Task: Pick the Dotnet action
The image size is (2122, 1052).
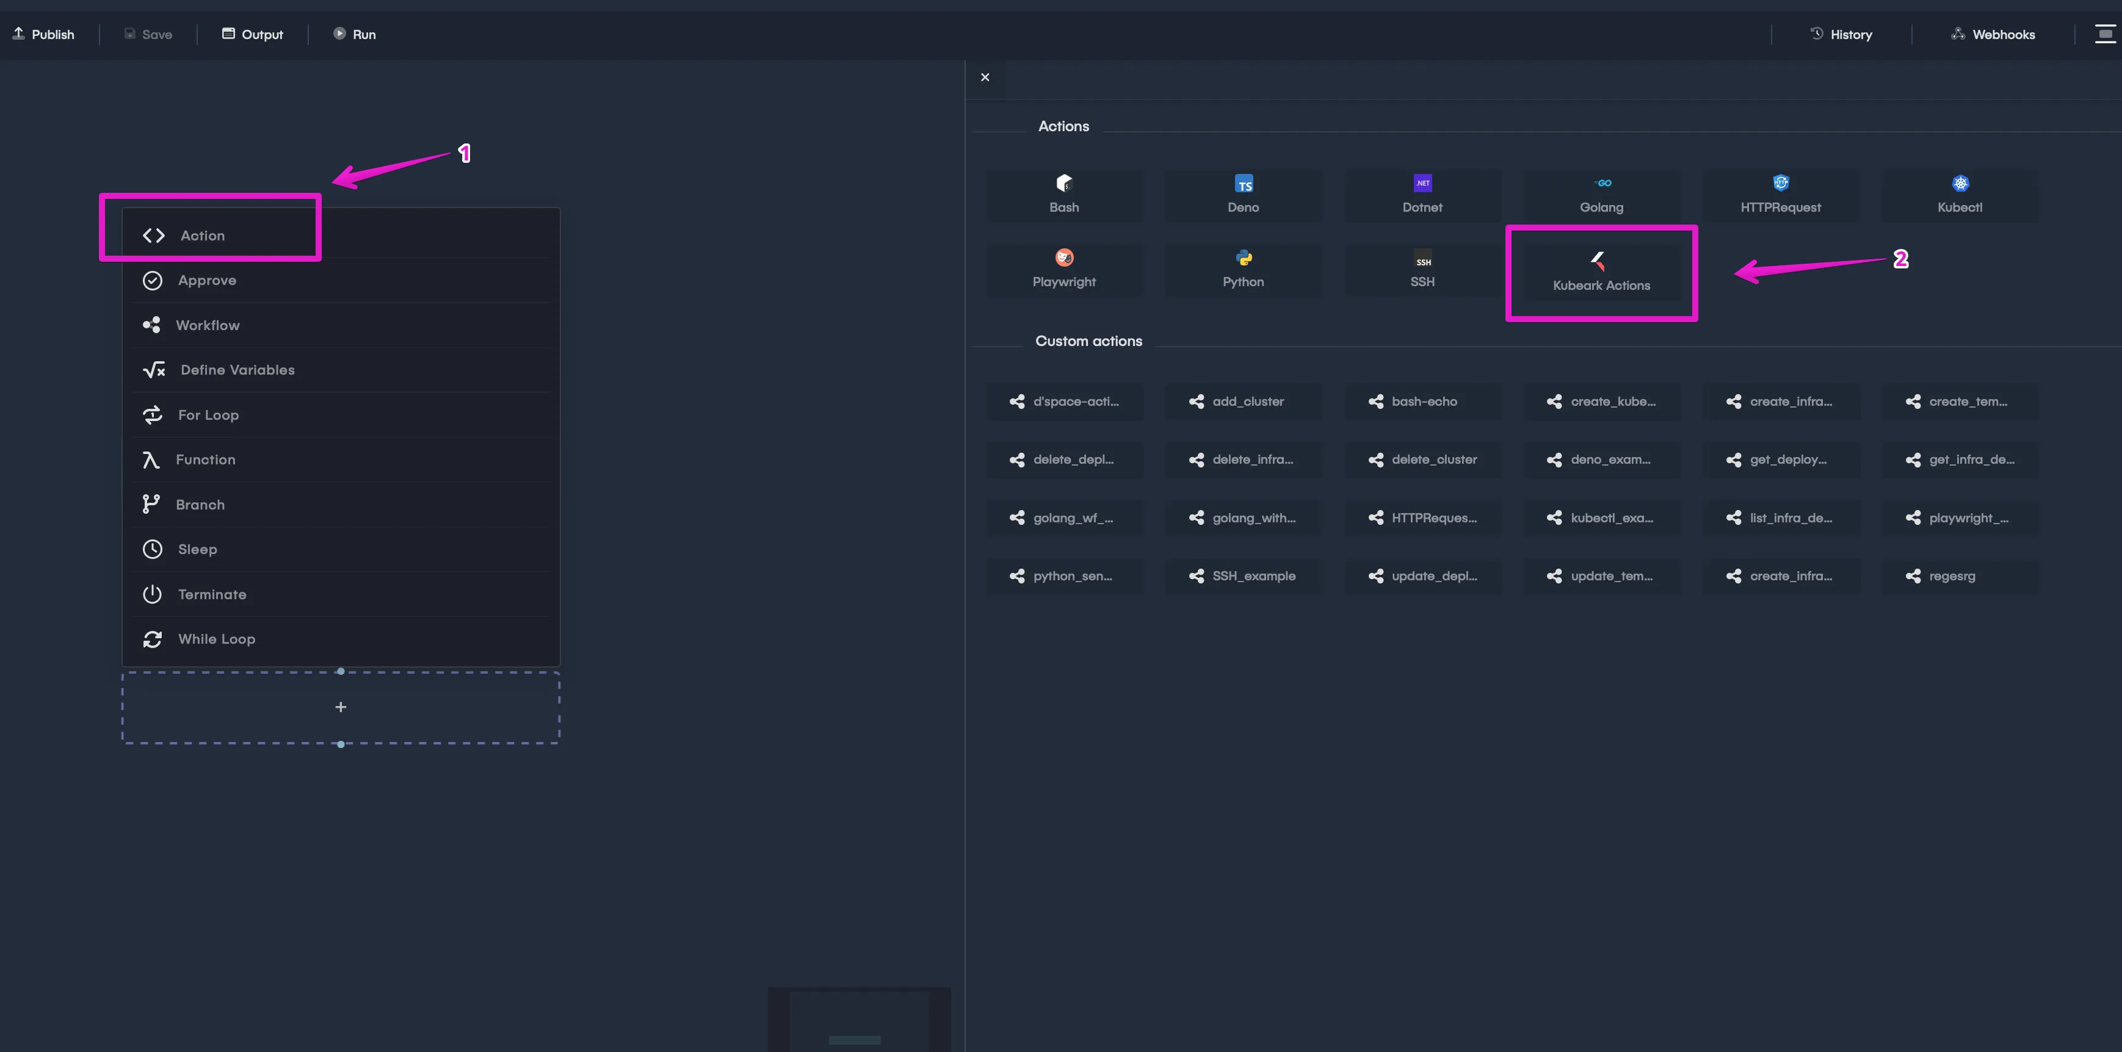Action: click(1422, 195)
